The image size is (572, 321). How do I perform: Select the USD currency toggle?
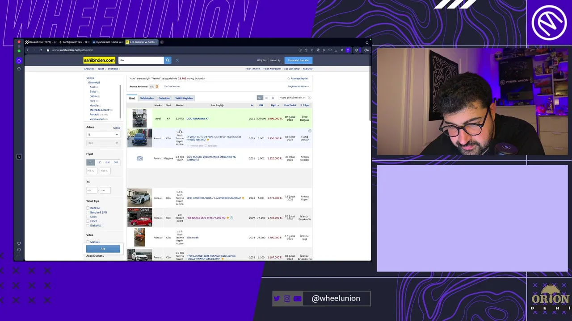pyautogui.click(x=99, y=162)
